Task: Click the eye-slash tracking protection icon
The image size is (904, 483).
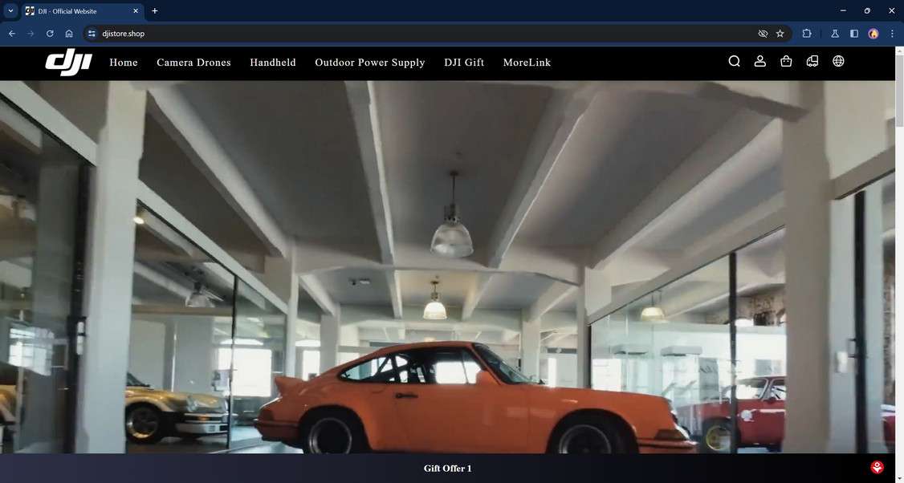Action: pos(763,34)
